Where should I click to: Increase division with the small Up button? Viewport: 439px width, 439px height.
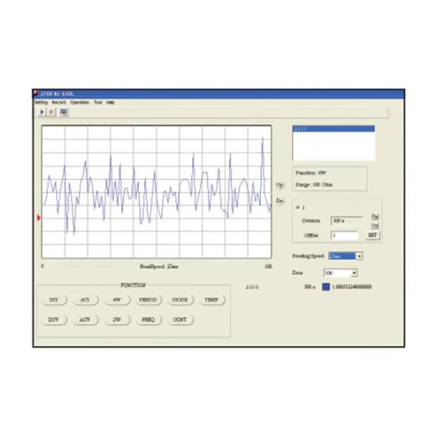(x=375, y=216)
